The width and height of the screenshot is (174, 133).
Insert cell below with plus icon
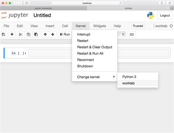click(12, 34)
